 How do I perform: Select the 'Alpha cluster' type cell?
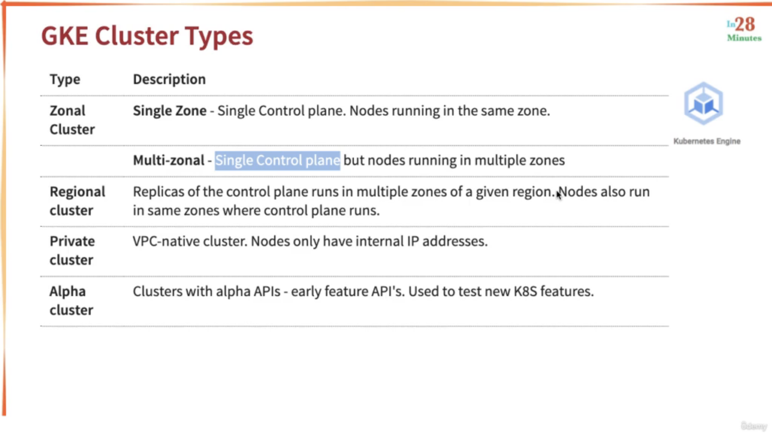click(x=71, y=300)
